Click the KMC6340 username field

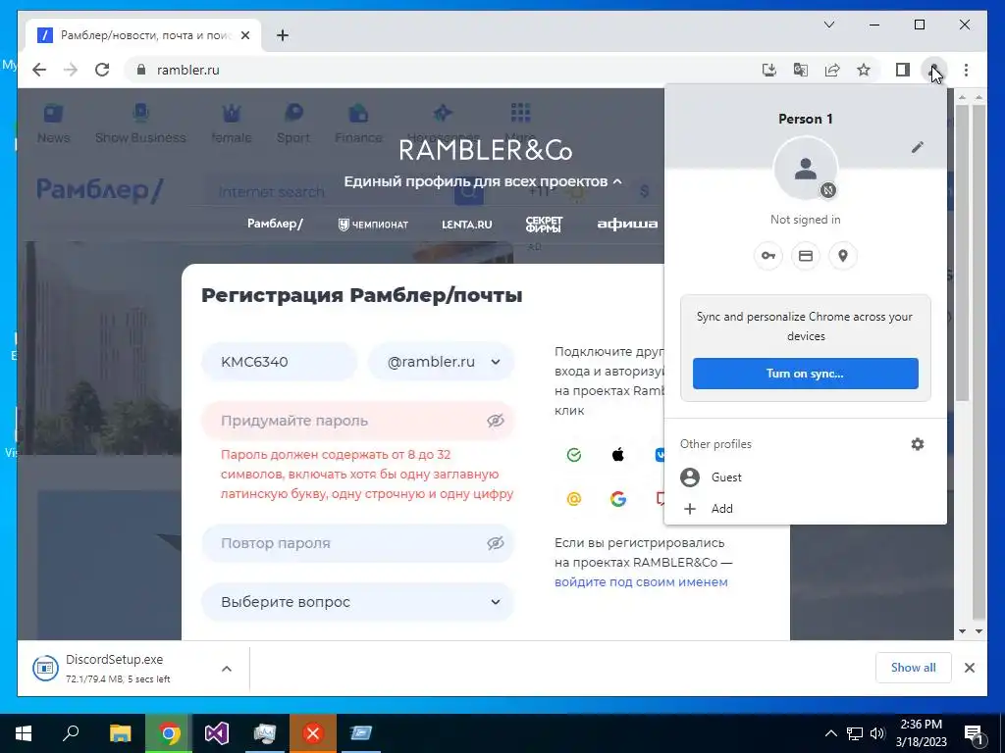tap(280, 362)
